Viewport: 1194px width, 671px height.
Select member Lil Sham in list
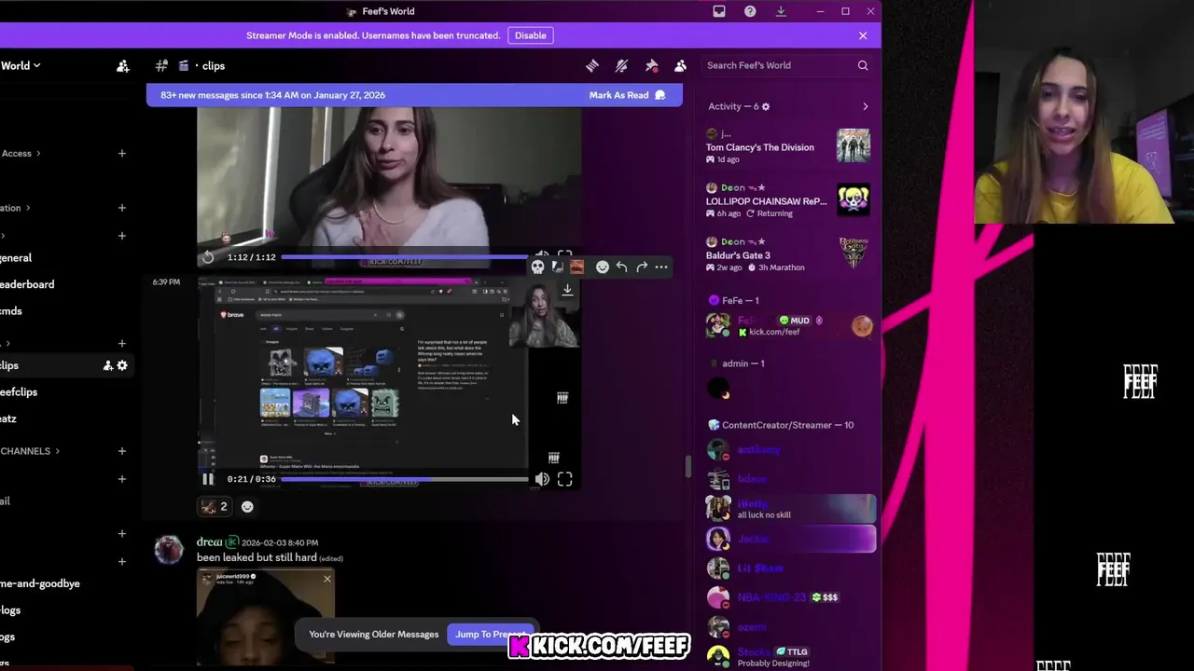click(789, 568)
